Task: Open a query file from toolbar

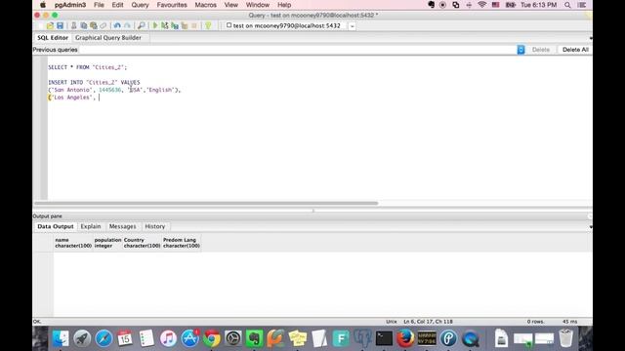Action: [x=50, y=26]
